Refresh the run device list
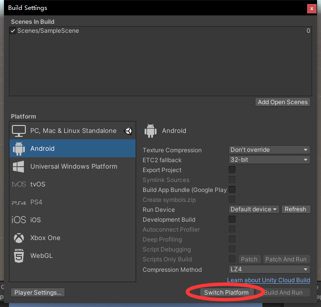This screenshot has width=321, height=307. coord(296,209)
